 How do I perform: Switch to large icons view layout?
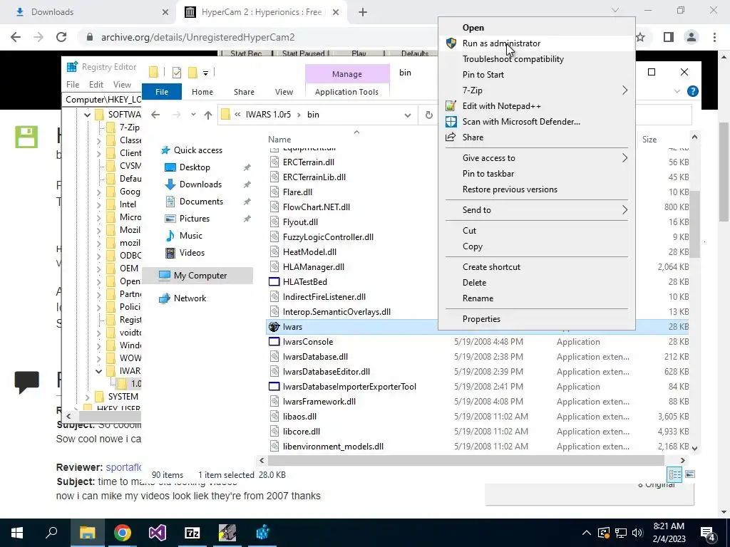[x=690, y=474]
